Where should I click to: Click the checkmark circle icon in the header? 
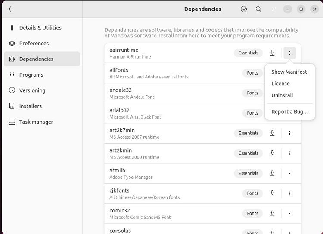click(x=244, y=9)
